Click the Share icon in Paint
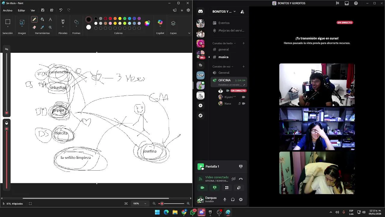Screen dimensions: 385x217 52,10
